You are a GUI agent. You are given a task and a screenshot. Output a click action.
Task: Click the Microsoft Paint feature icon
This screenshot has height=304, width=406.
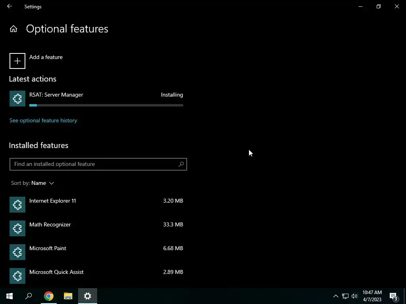point(17,252)
